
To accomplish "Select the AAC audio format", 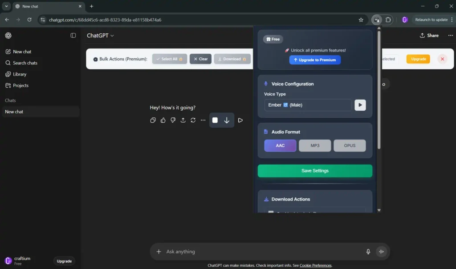I will [280, 145].
